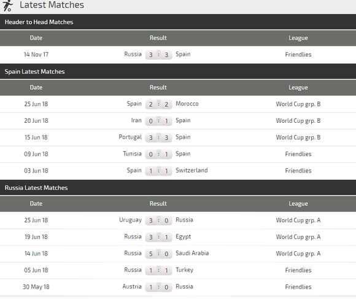356x299 pixels.
Task: Click the 14 Nov 17 date cell
Action: coord(36,55)
